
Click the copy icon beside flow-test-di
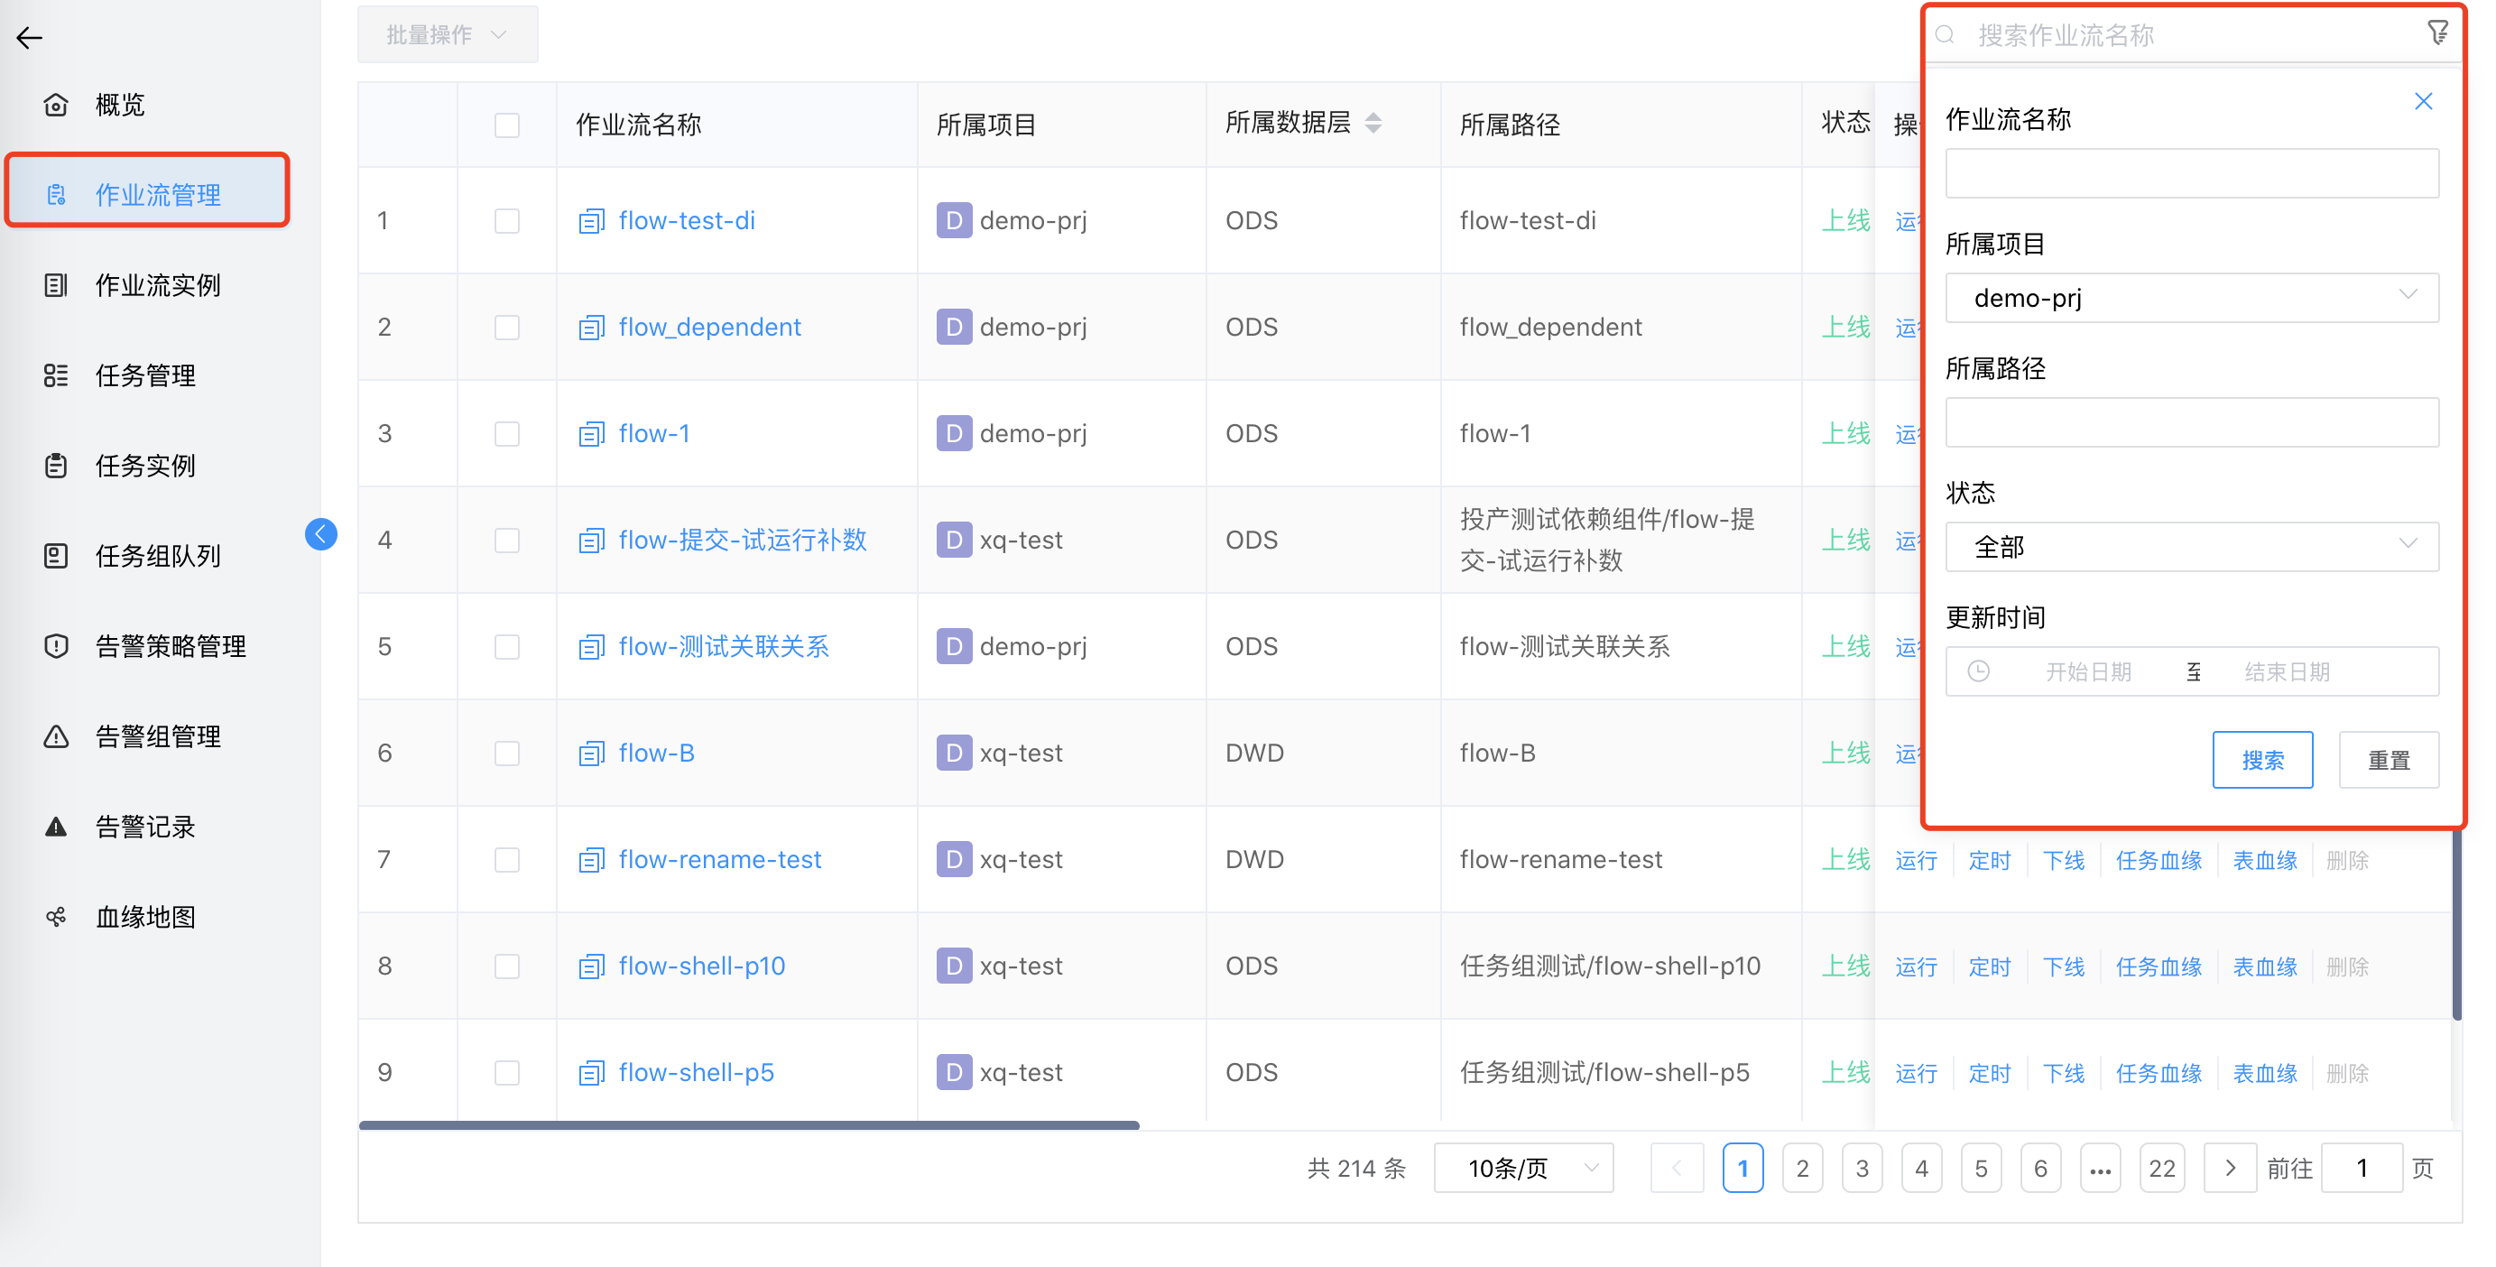point(591,220)
